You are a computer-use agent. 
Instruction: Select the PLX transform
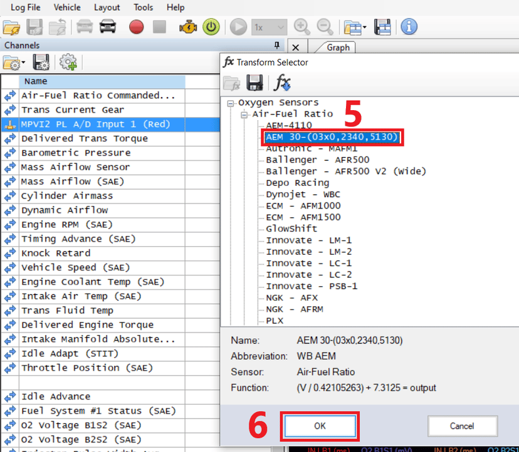[275, 321]
